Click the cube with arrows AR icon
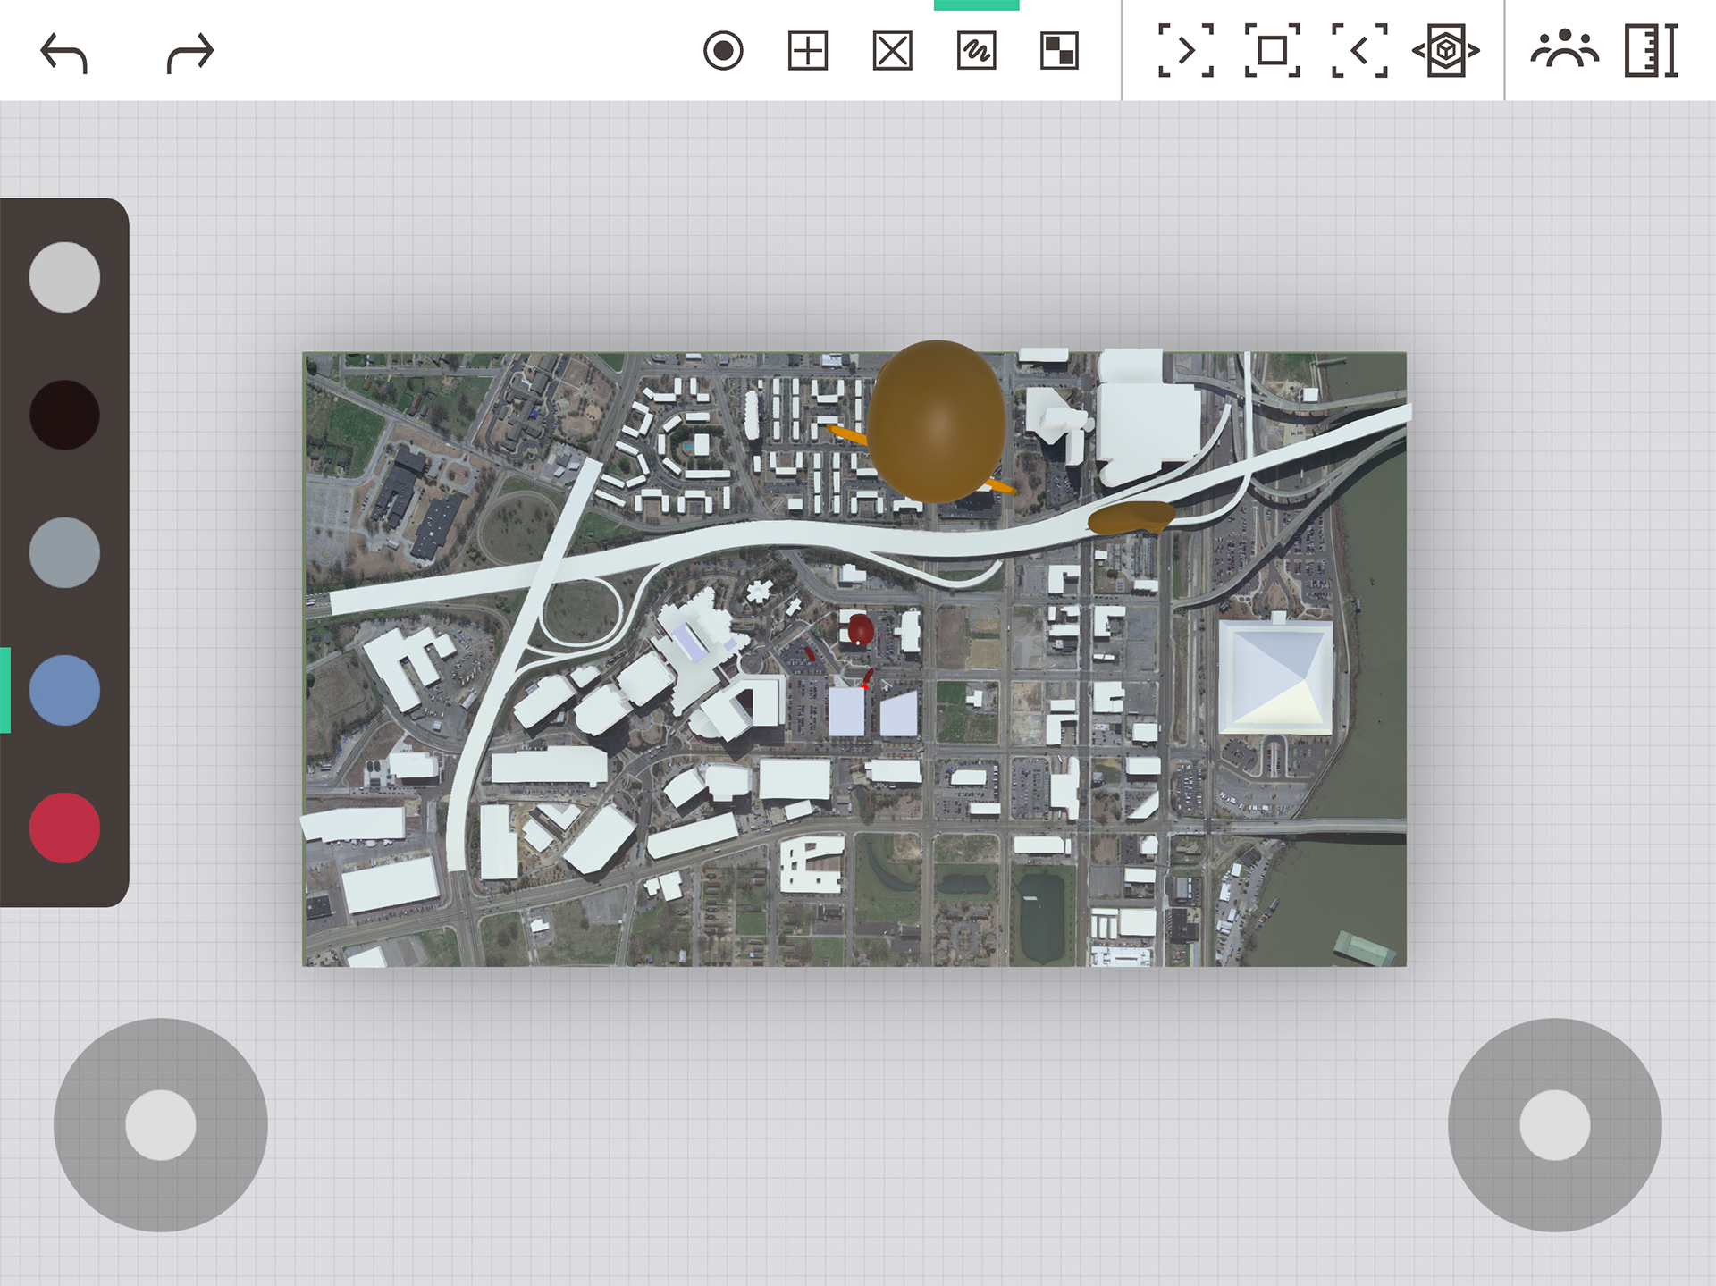Screen dimensions: 1716x1286 [1446, 51]
